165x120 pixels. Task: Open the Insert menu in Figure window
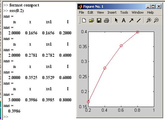pos(112,12)
